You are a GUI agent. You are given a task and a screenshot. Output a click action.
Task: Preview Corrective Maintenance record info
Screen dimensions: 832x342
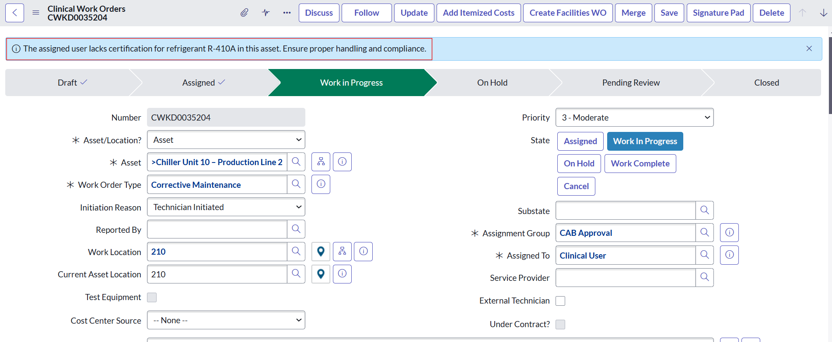point(321,184)
